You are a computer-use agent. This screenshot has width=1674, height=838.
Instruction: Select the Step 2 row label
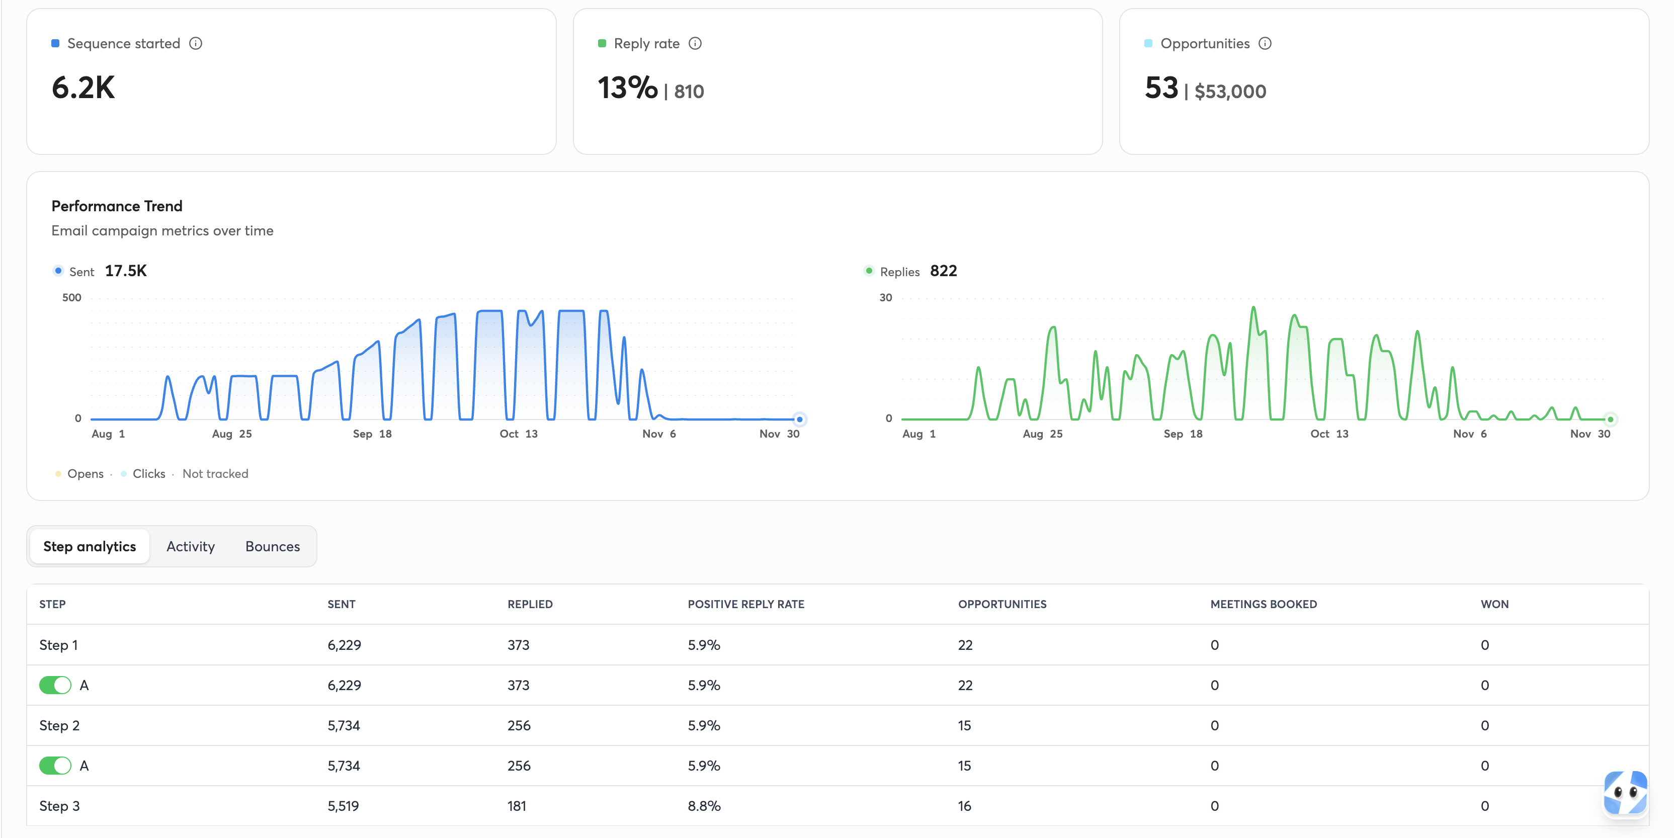[x=59, y=726]
